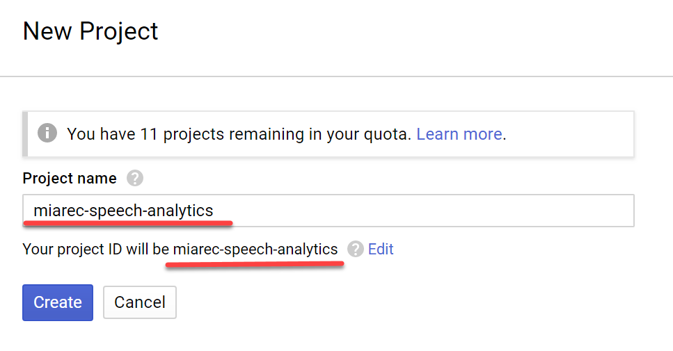673x351 pixels.
Task: Click the blue Create button
Action: [x=58, y=302]
